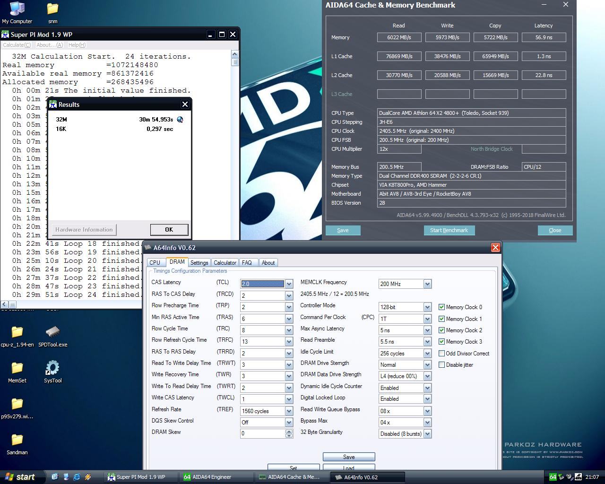Screen dimensions: 605x484
Task: Open the Bypass Max dropdown
Action: tap(427, 422)
